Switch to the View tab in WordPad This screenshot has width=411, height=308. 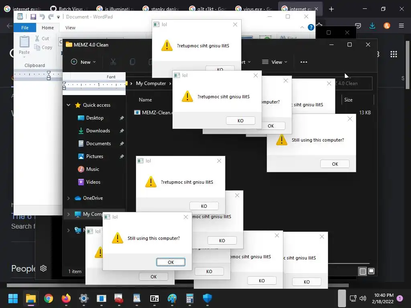click(70, 28)
